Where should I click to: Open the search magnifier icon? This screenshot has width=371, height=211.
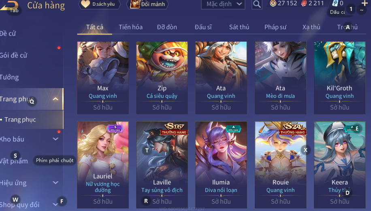(x=257, y=4)
